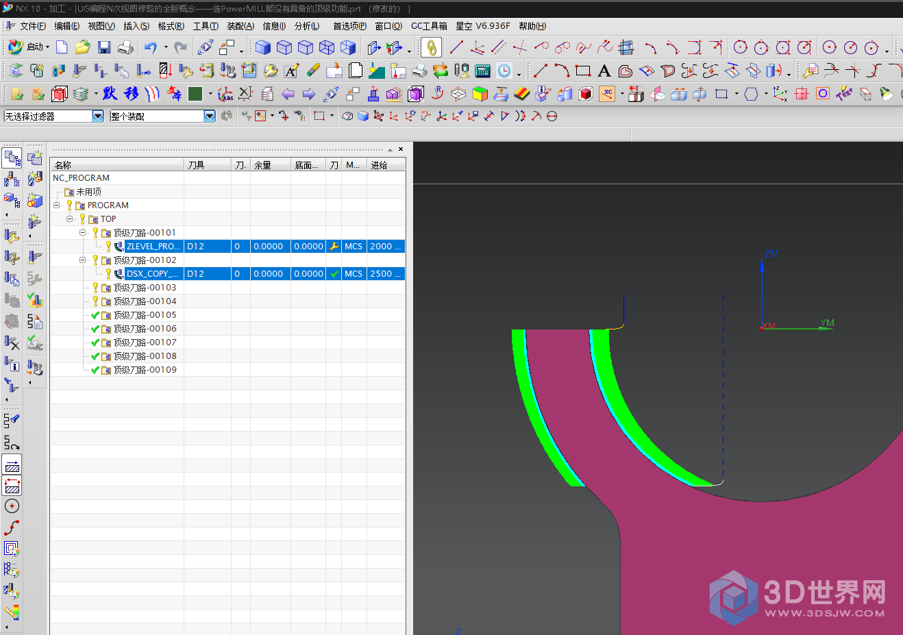Screen dimensions: 903x635
Task: Click the calculator icon in second toolbar
Action: pyautogui.click(x=483, y=71)
